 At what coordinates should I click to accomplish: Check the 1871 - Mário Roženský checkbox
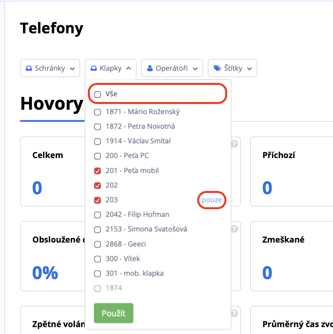pos(98,112)
